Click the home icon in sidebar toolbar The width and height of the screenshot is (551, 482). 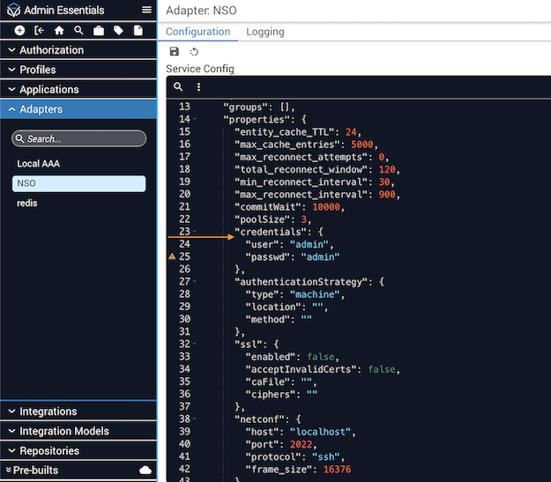pos(59,31)
